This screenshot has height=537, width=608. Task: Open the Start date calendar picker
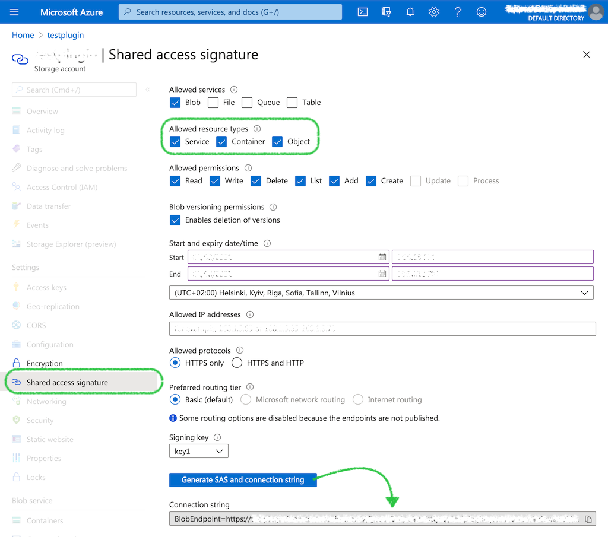point(382,257)
